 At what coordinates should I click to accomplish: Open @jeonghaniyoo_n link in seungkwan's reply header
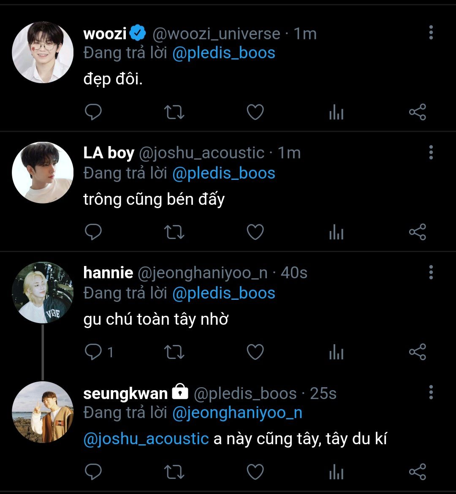click(237, 413)
